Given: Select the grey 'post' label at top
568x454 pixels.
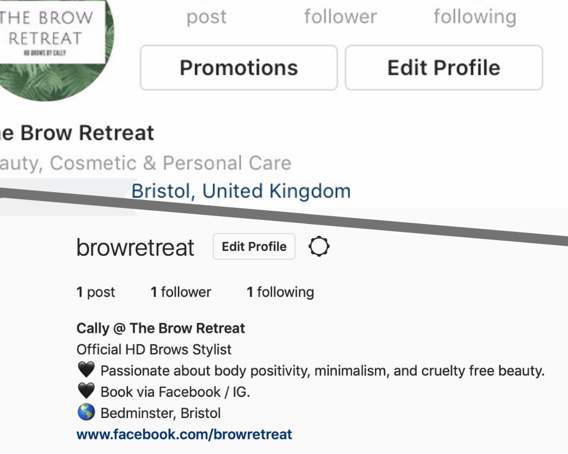Looking at the screenshot, I should [207, 17].
